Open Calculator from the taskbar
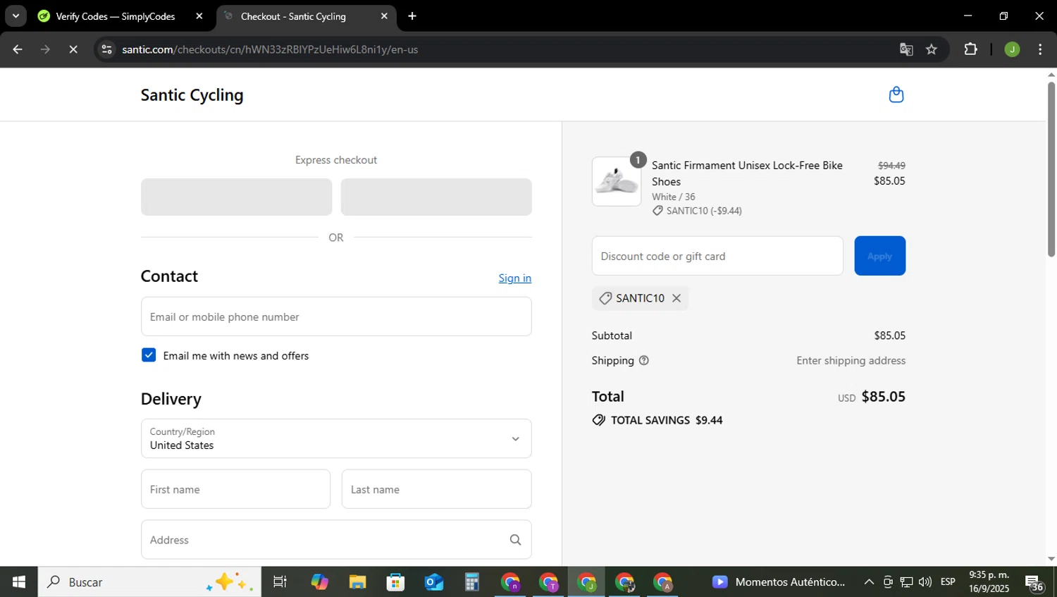The width and height of the screenshot is (1057, 597). (471, 582)
